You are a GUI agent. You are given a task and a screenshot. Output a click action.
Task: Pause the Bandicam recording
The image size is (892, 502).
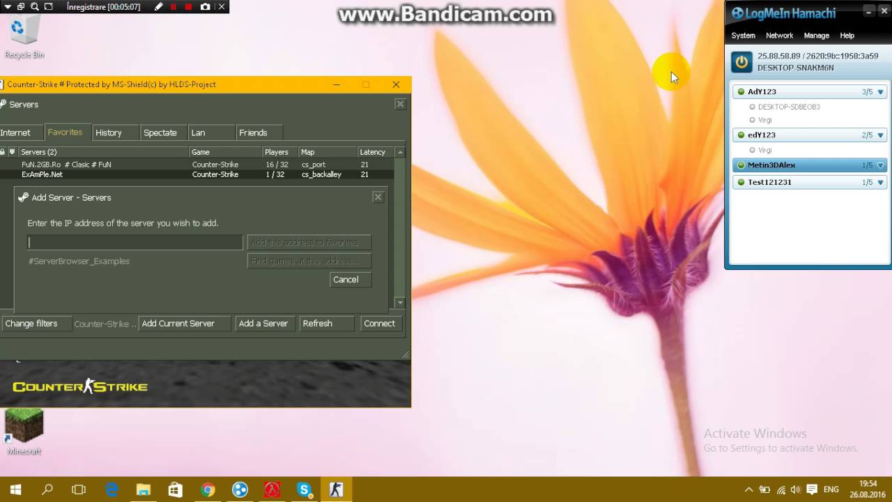[174, 7]
